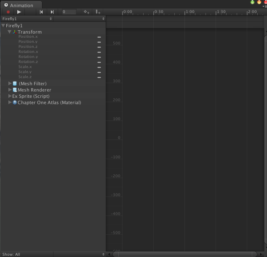The image size is (267, 257).
Task: Select the Rotation.x property
Action: pyautogui.click(x=28, y=52)
